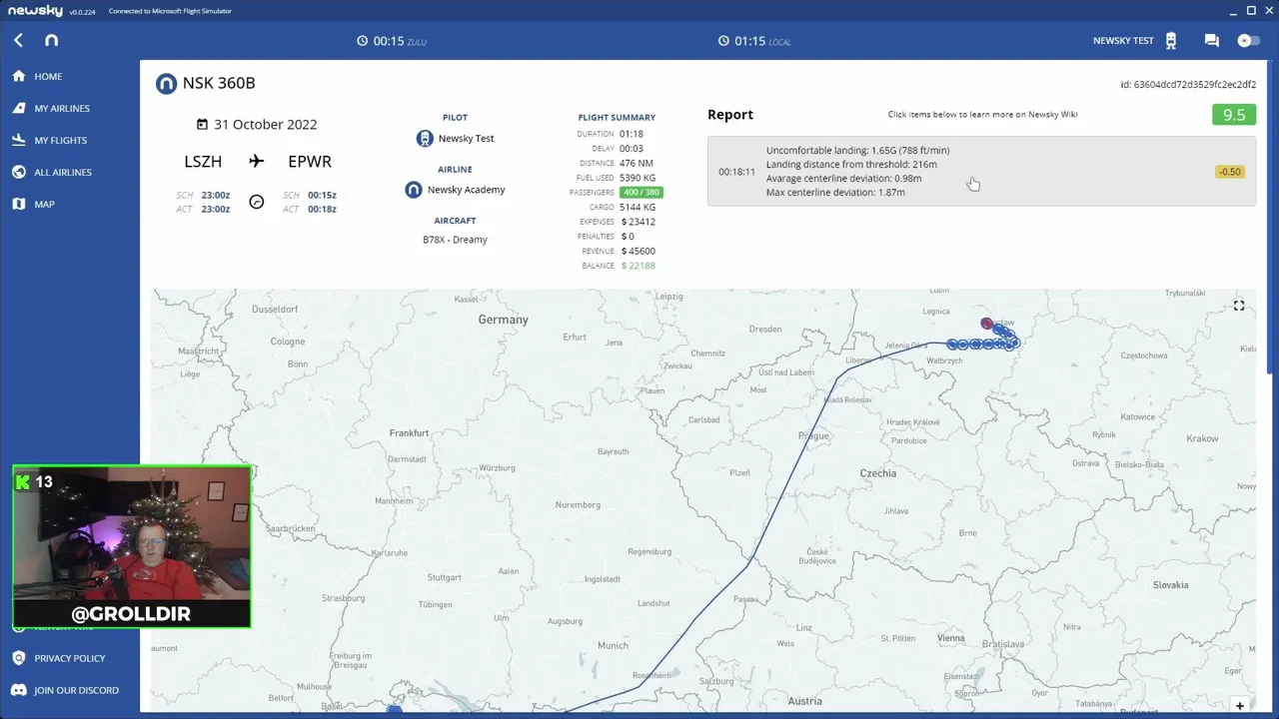Open Newsky Academy airline link

[x=466, y=190]
